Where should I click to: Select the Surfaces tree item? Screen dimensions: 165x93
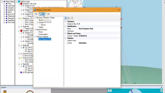41,22
